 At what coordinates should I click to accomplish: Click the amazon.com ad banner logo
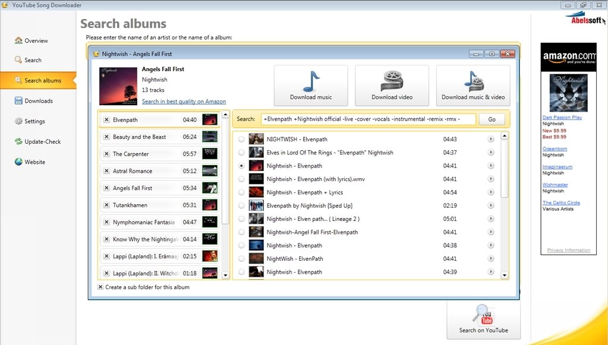(x=569, y=58)
